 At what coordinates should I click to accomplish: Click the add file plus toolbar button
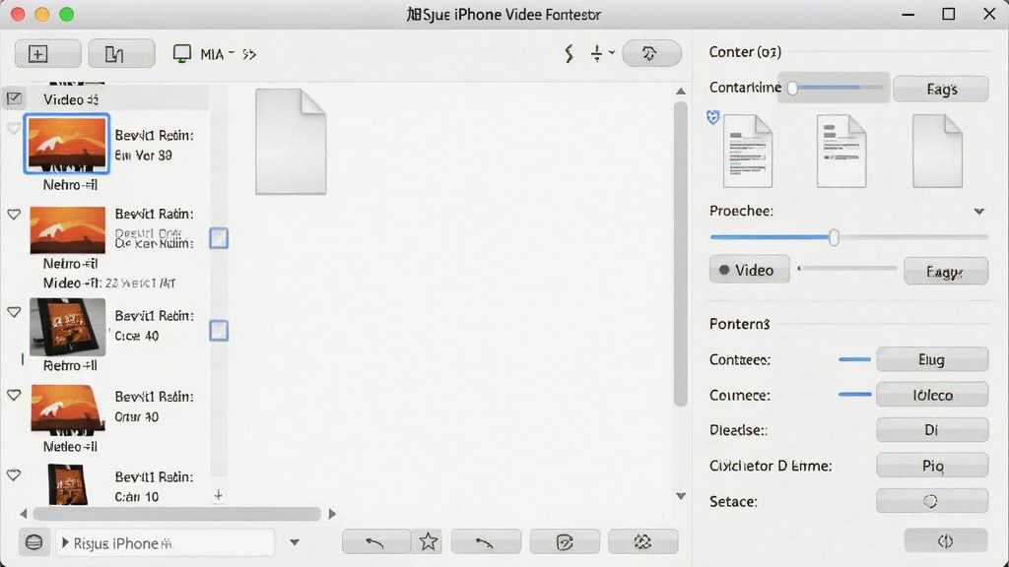click(x=47, y=53)
